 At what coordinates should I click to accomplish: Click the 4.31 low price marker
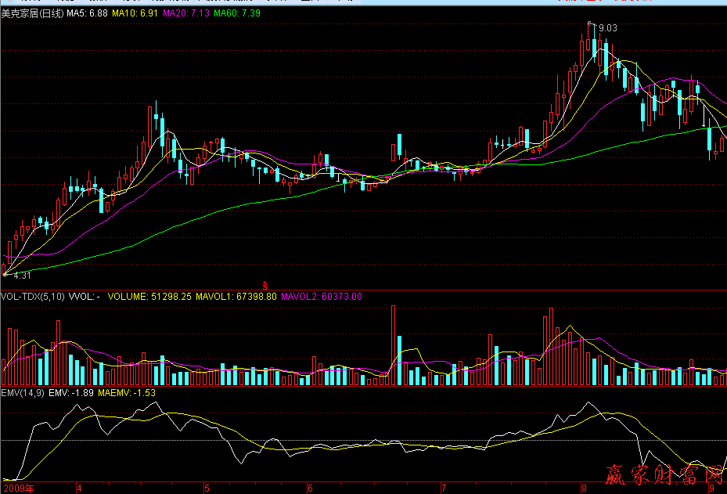[x=22, y=276]
